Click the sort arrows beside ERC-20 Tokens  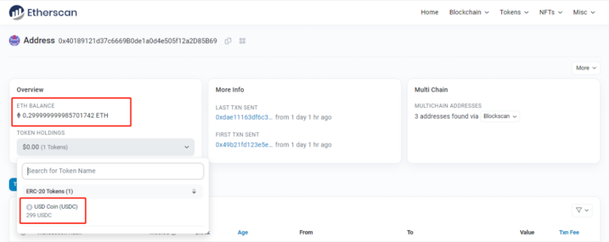click(194, 191)
